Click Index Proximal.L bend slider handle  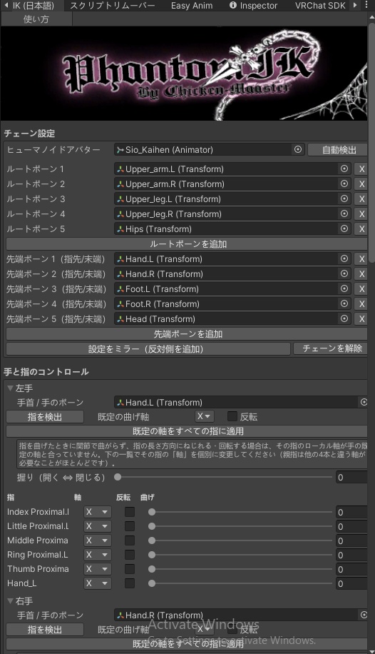point(152,512)
